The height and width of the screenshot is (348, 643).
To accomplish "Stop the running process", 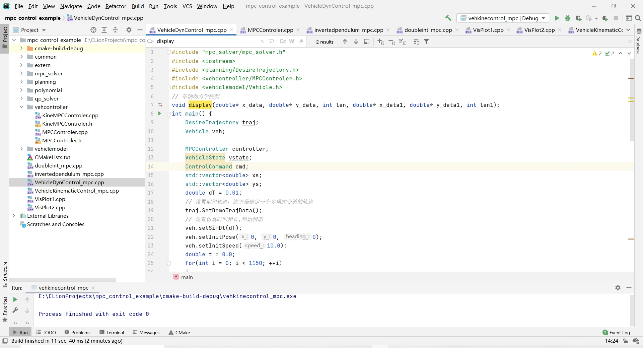I will (616, 18).
